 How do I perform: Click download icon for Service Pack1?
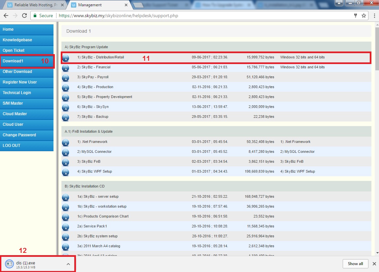65,227
